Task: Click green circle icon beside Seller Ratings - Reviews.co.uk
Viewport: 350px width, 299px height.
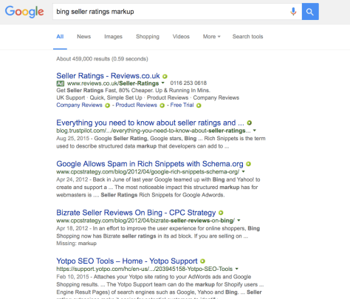Action: pos(165,76)
